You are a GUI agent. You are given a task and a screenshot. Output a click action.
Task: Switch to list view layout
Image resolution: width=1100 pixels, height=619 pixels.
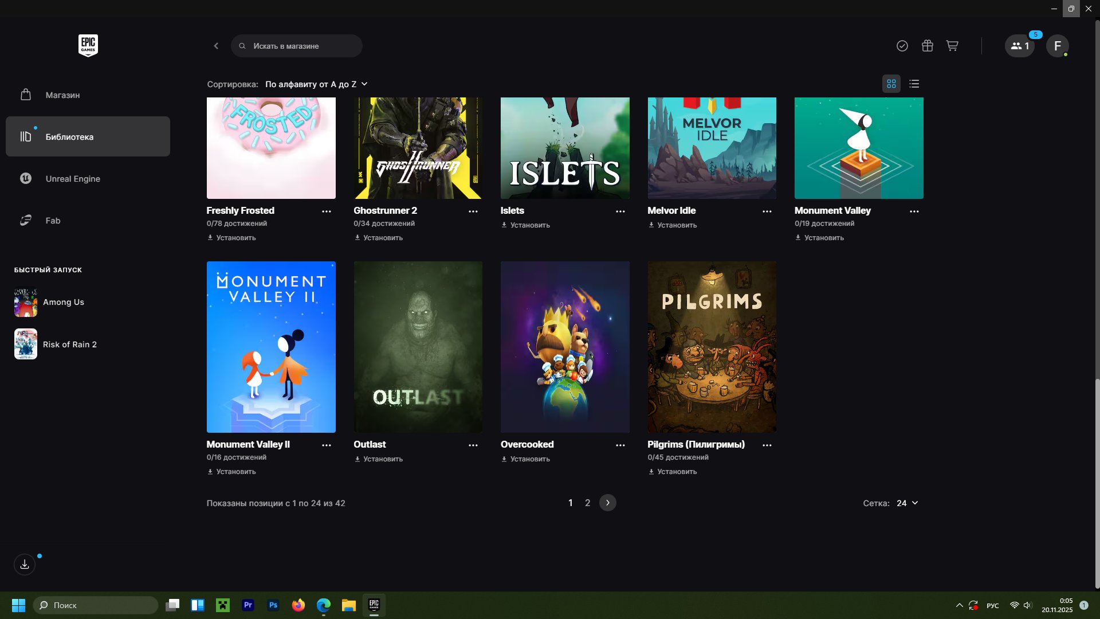[x=914, y=84]
